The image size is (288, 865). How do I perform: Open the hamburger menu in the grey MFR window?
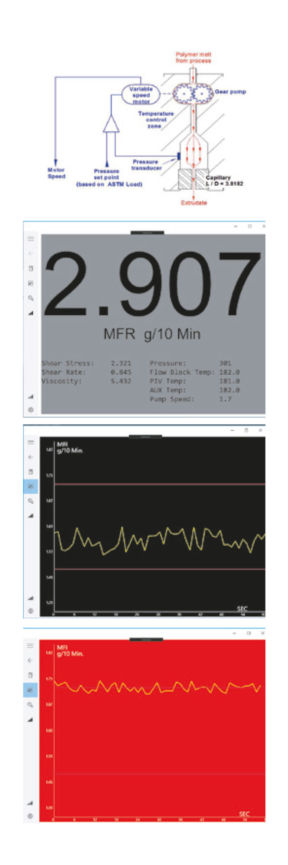31,238
